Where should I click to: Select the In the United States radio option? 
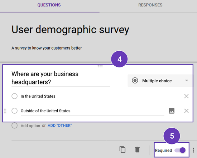[x=14, y=96]
